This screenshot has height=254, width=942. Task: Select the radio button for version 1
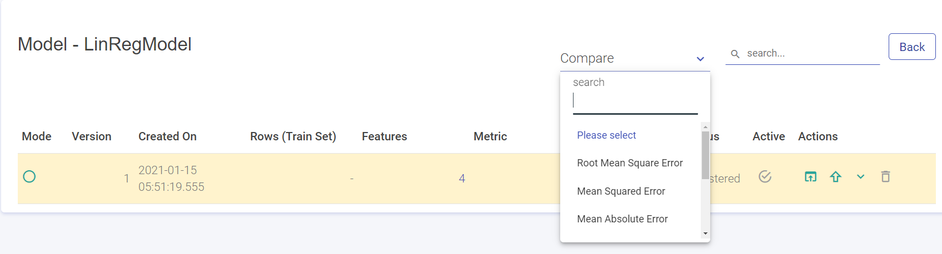pyautogui.click(x=29, y=176)
